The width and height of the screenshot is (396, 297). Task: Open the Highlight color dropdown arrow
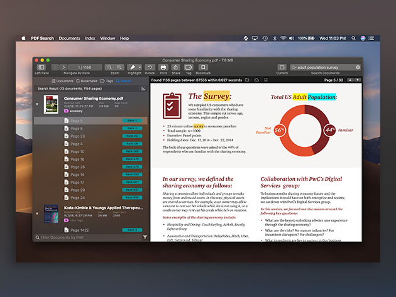[x=140, y=67]
